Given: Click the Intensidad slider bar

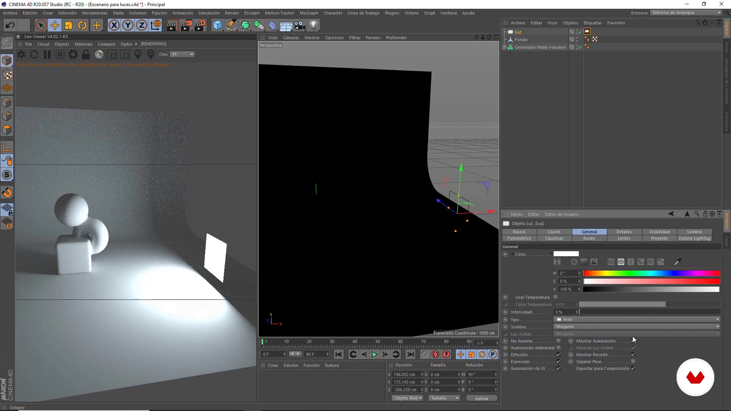Looking at the screenshot, I should tap(650, 312).
